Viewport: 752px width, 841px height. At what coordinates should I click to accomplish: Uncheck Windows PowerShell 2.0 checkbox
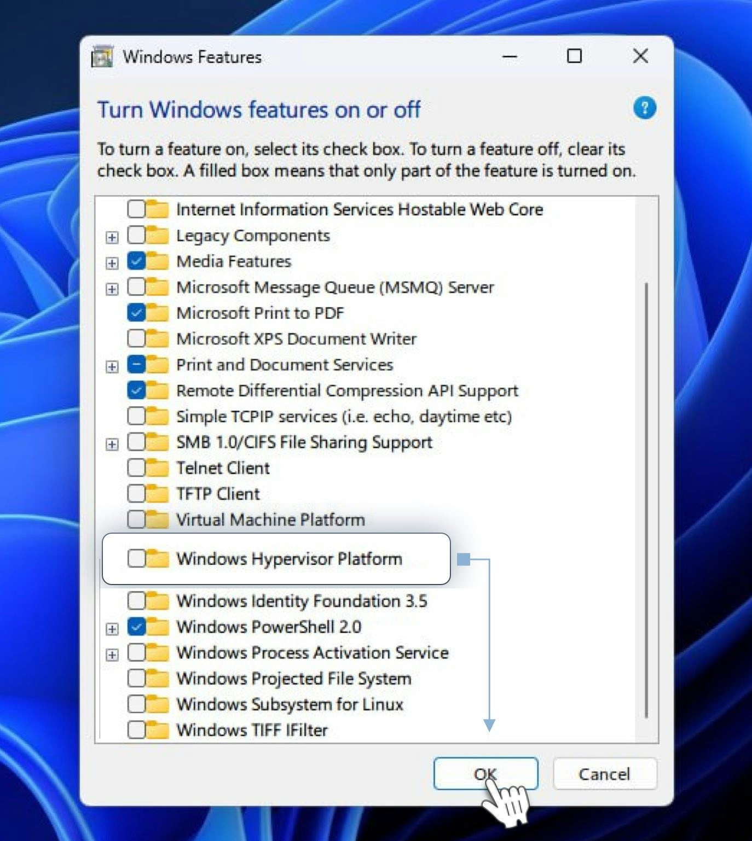pyautogui.click(x=136, y=627)
